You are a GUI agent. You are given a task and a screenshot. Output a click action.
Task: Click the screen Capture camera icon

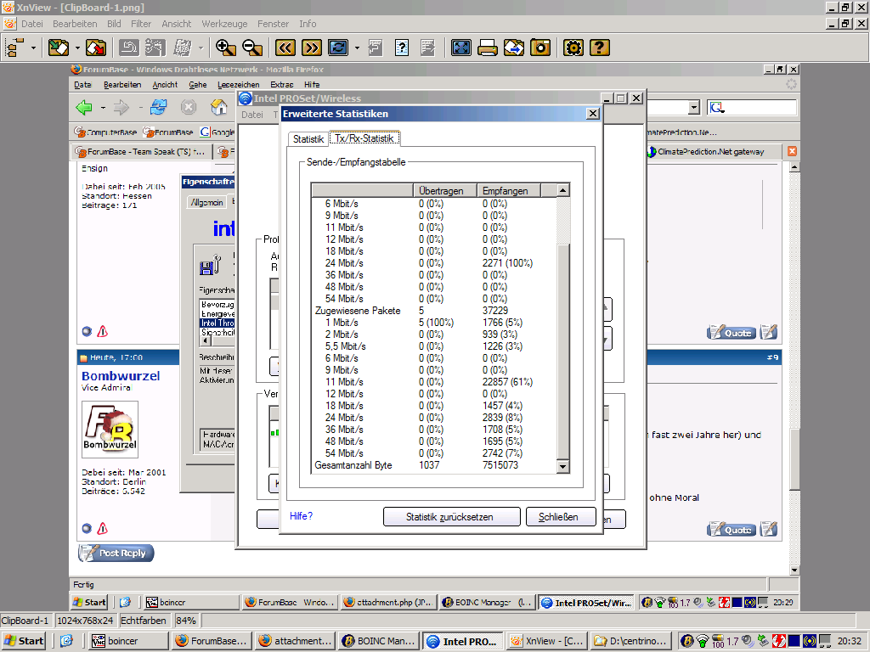pos(540,48)
